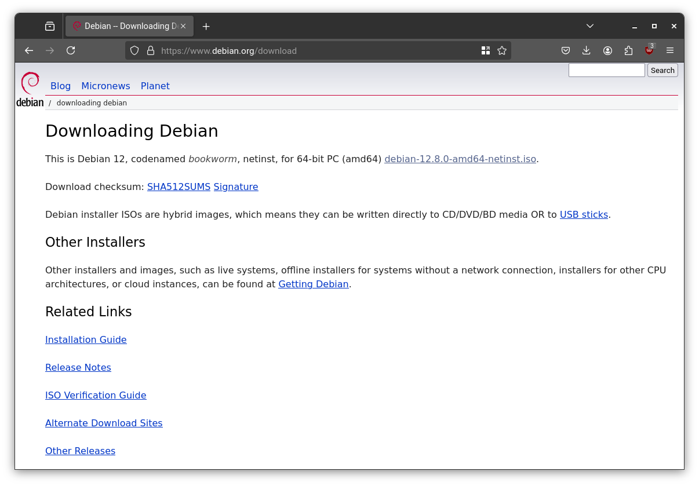This screenshot has height=486, width=699.
Task: Open Firefox View next to the tabs
Action: (x=50, y=26)
